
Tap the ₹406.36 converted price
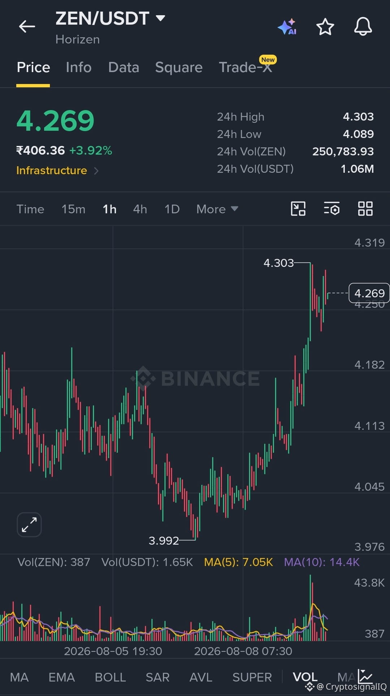pos(40,150)
